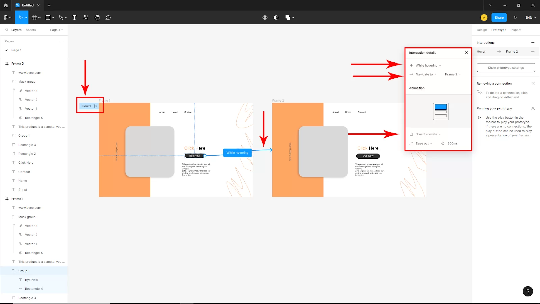Click the Mask toggle icon in toolbar
Viewport: 540px width, 304px height.
[x=276, y=18]
